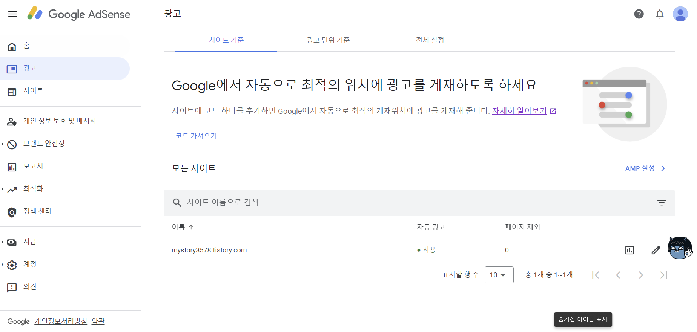Click the 브랜드 안전성 block icon
This screenshot has height=332, width=697.
point(12,144)
